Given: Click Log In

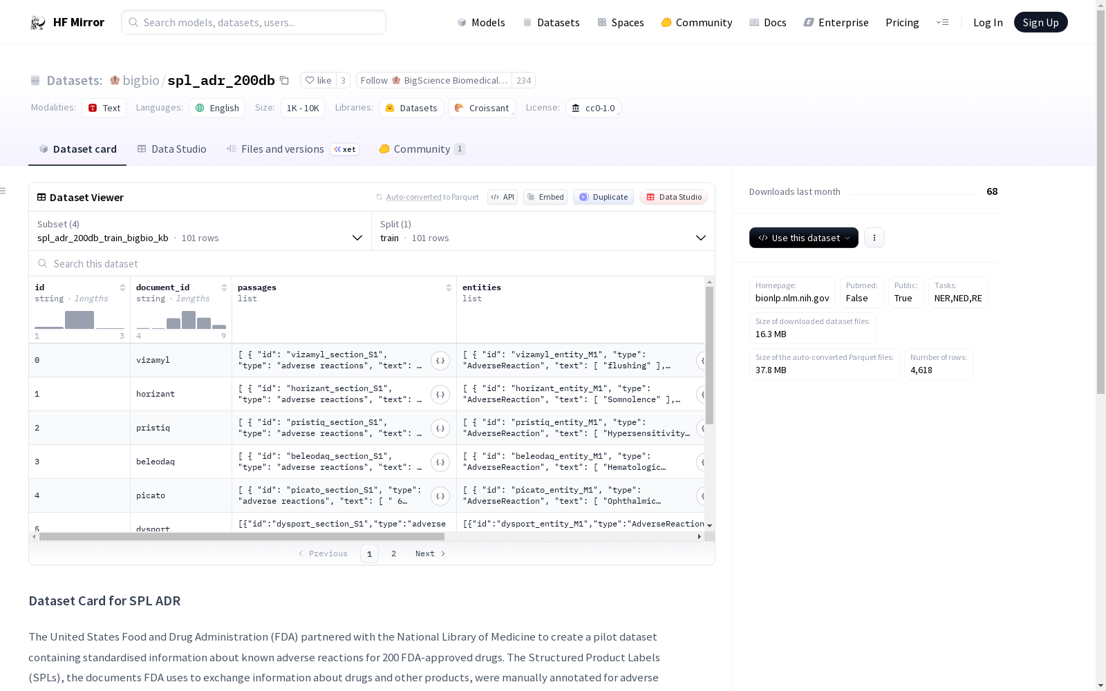Looking at the screenshot, I should (x=988, y=23).
